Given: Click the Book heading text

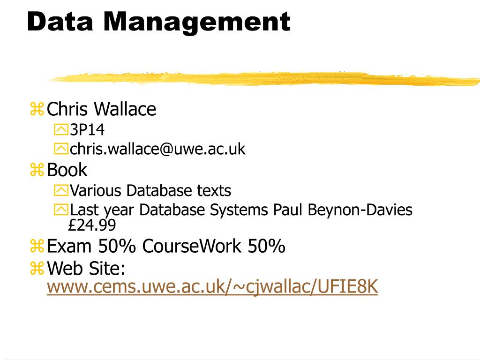Looking at the screenshot, I should (x=67, y=170).
